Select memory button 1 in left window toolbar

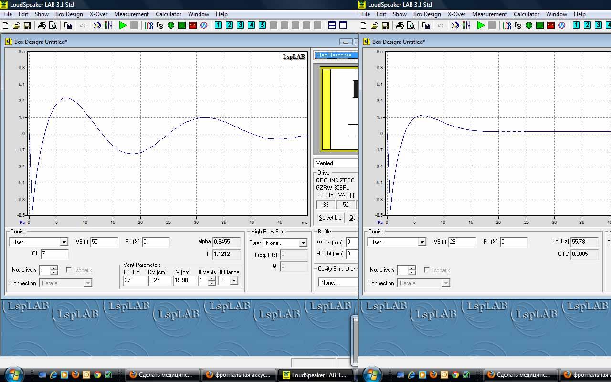(x=219, y=25)
